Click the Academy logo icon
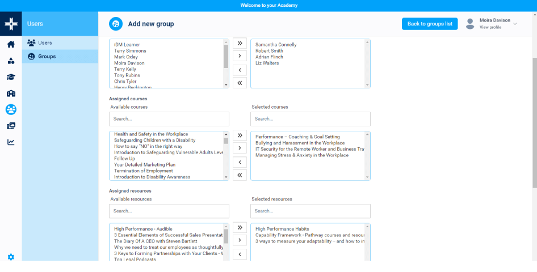The image size is (537, 272). [11, 24]
